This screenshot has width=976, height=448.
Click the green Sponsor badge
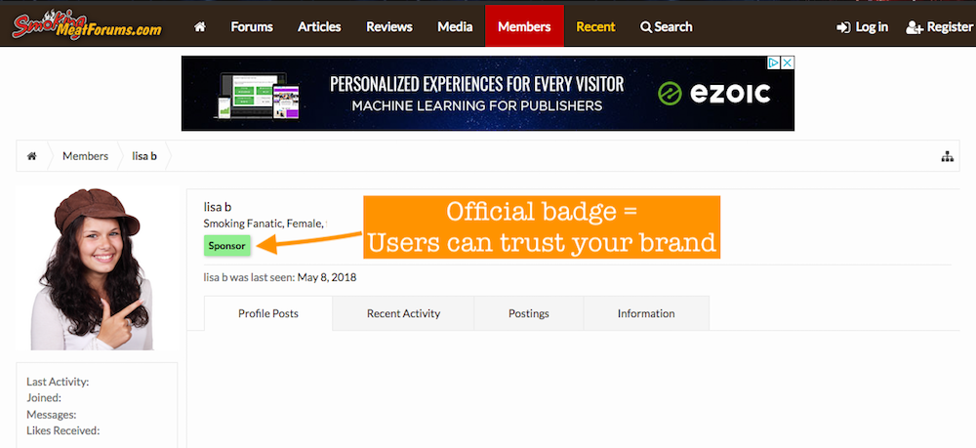pyautogui.click(x=227, y=246)
